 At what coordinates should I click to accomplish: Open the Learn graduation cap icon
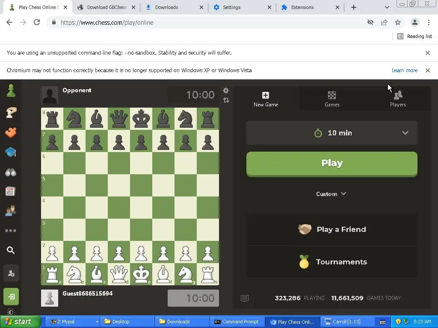11,152
